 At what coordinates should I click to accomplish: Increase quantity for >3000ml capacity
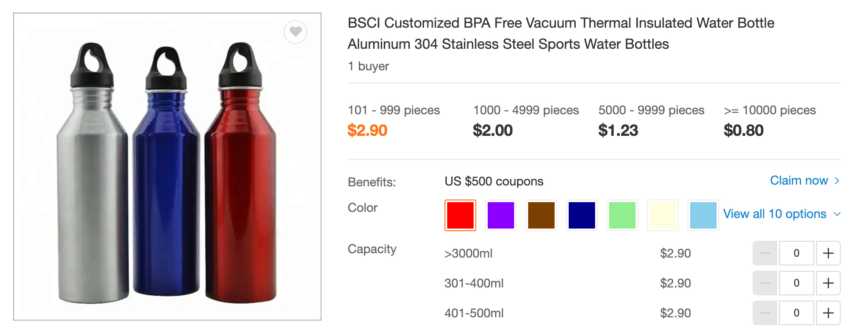coord(829,253)
